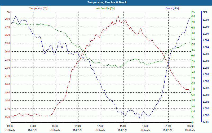Click the '19,0' temperature axis value
This screenshot has width=212, height=133.
(7, 92)
